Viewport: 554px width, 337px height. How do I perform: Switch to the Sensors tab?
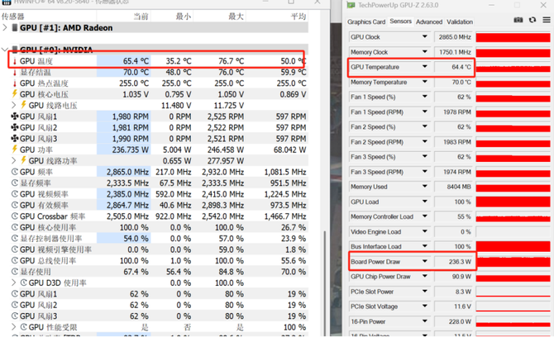pos(401,21)
